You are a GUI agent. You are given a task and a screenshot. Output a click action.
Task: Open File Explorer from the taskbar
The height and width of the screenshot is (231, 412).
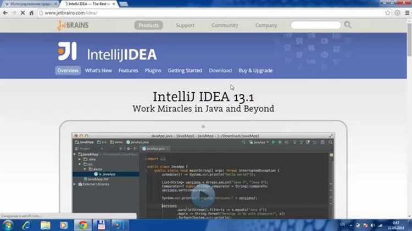click(x=45, y=225)
